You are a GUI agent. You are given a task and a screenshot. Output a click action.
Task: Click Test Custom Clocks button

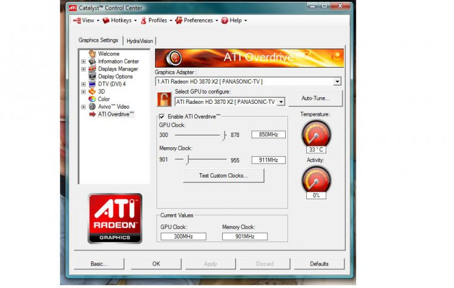pos(223,176)
